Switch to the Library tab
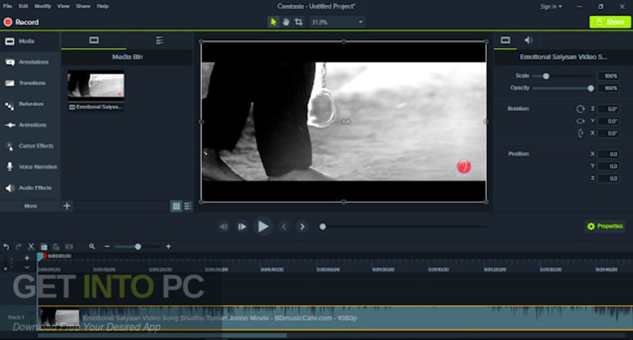Viewport: 633px width, 340px height. click(159, 40)
